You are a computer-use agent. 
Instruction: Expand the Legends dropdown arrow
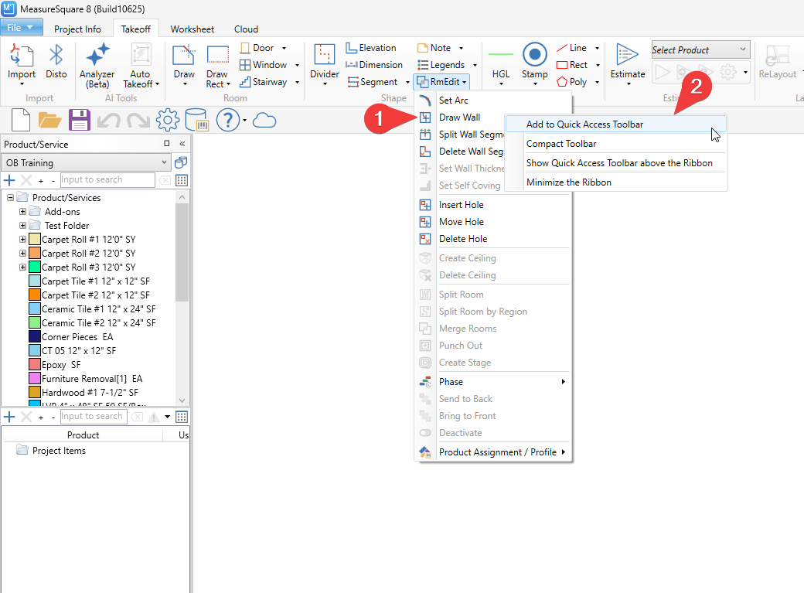click(475, 65)
